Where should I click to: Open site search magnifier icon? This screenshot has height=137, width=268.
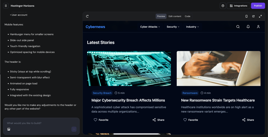click(238, 27)
